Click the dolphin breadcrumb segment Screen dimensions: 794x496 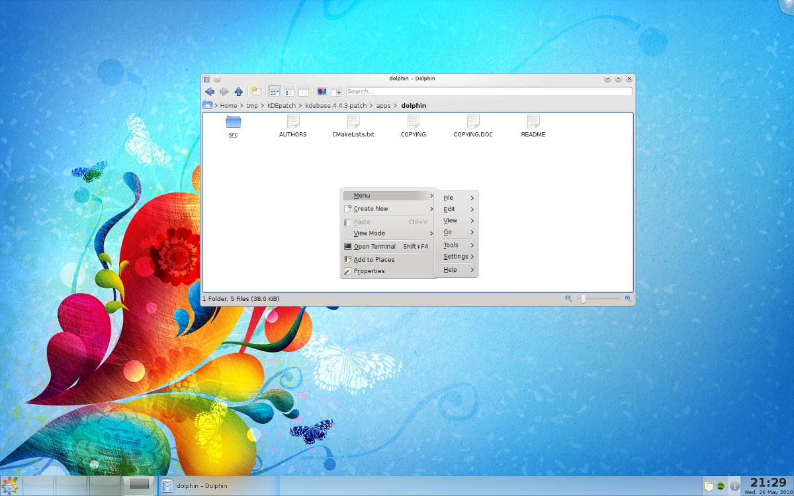pyautogui.click(x=414, y=105)
